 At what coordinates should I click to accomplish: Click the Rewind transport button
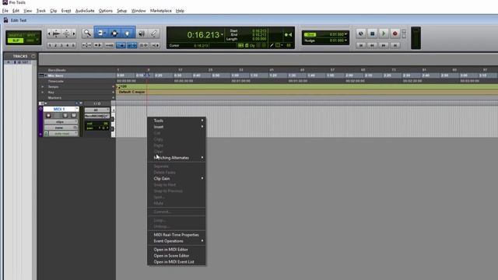(372, 45)
